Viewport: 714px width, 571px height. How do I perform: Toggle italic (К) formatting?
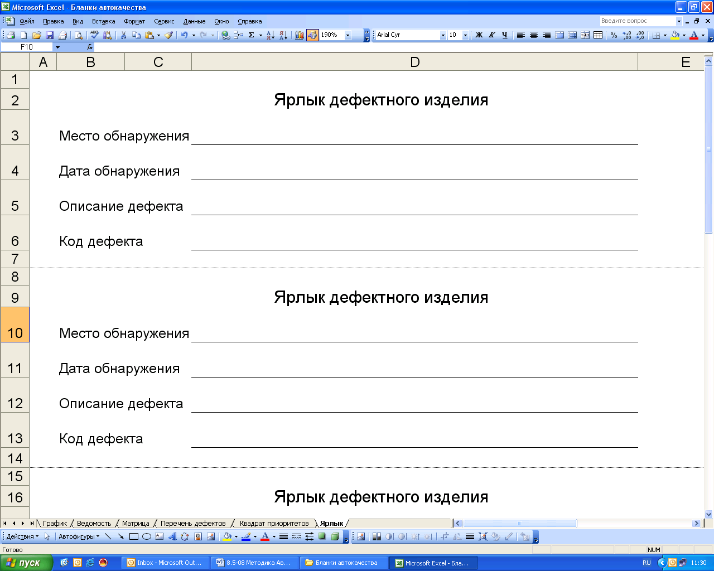491,35
